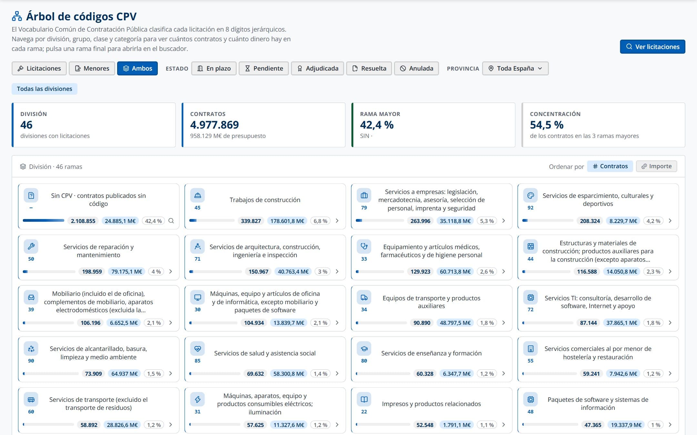Click the bus icon of division 60

(31, 399)
